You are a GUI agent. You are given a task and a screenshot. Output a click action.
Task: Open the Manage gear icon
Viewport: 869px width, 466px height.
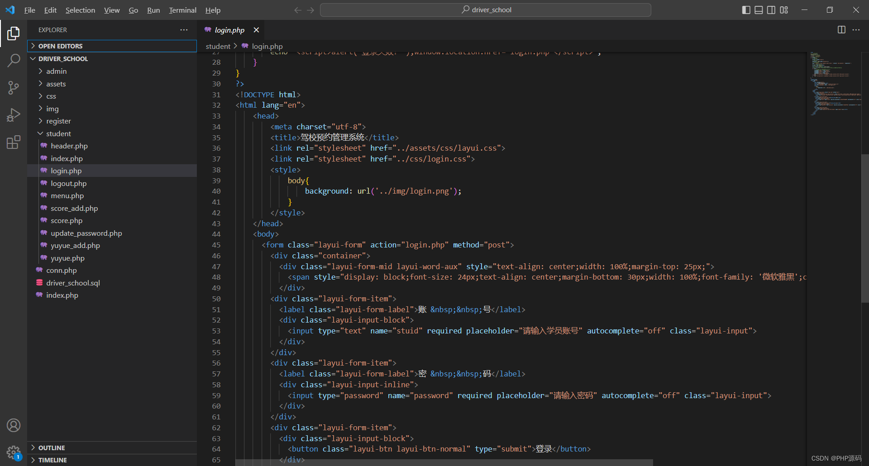pos(14,452)
